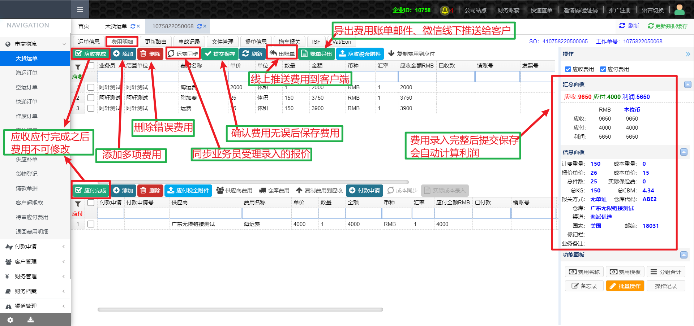
Task: Click the refresh icon on the 大货运单 tab
Action: point(133,26)
